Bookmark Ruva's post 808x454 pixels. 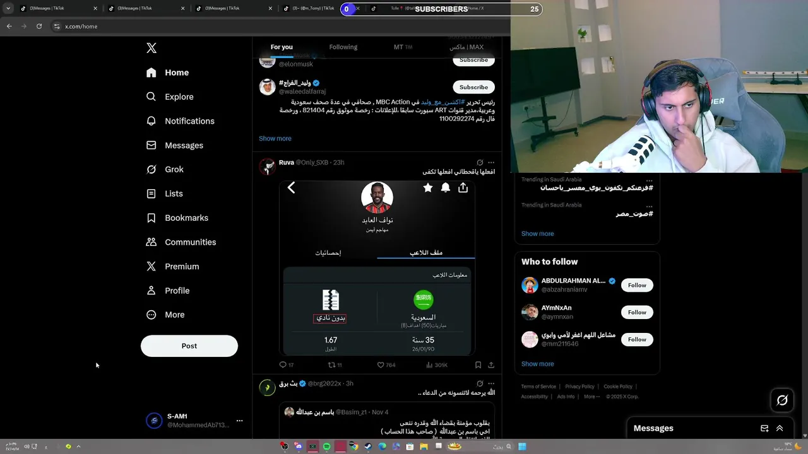478,365
